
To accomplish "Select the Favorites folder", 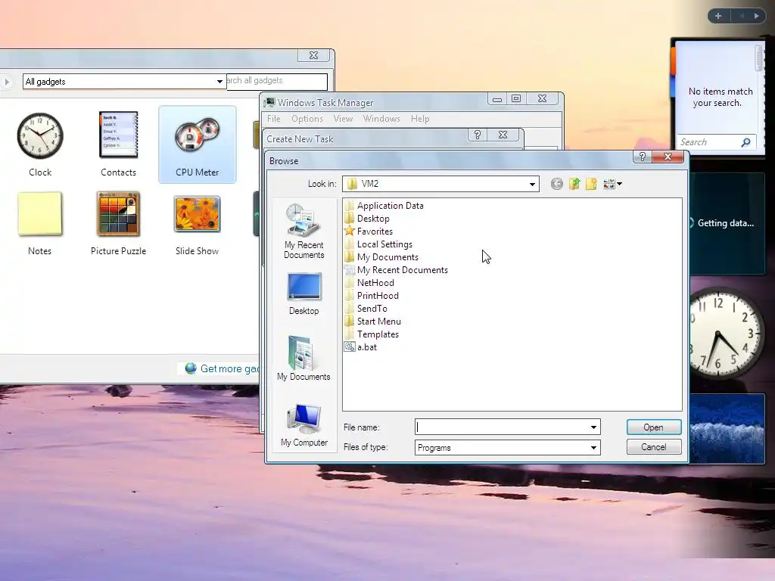I will pyautogui.click(x=369, y=231).
